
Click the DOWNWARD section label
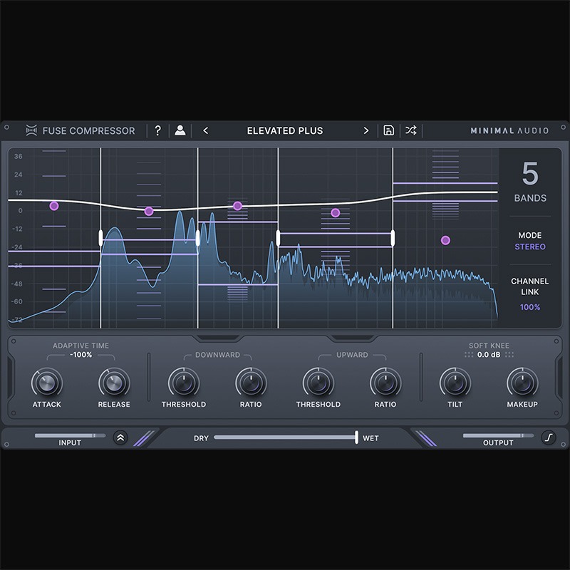point(218,355)
